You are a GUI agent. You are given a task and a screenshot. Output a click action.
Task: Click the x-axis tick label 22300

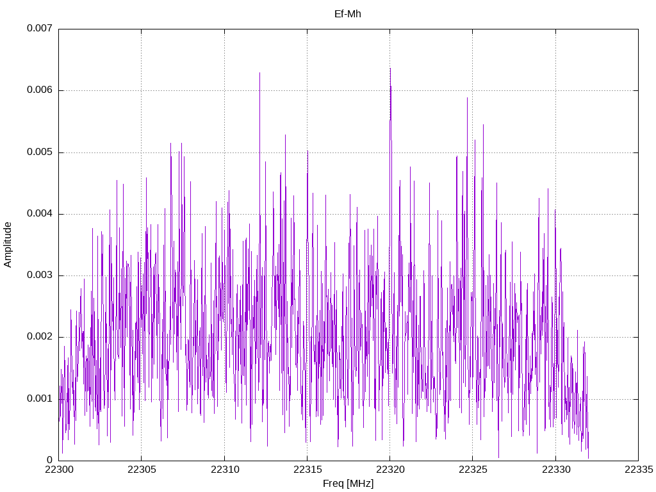(x=58, y=470)
